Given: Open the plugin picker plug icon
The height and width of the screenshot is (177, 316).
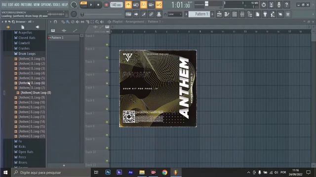Looking at the screenshot, I should click(x=265, y=14).
